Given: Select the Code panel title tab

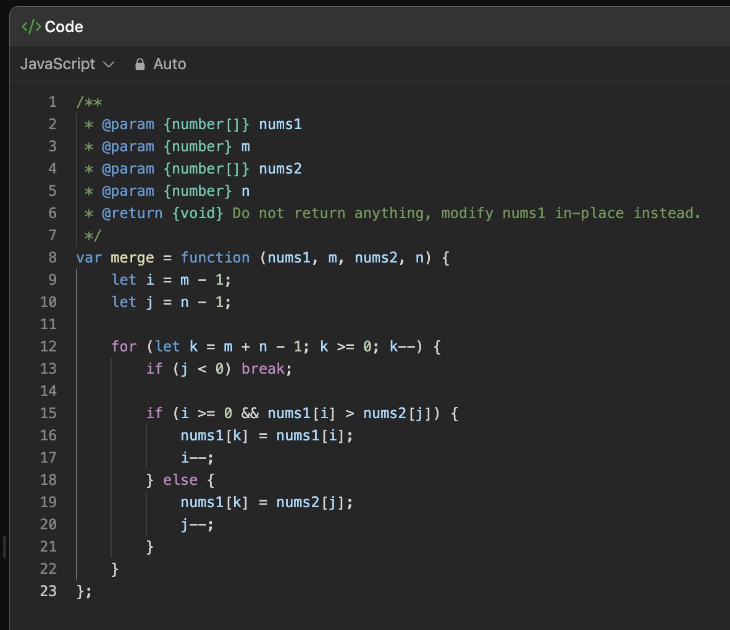Looking at the screenshot, I should (52, 27).
